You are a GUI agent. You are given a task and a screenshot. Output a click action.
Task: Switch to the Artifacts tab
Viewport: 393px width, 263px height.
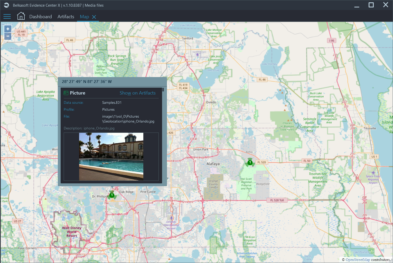(66, 17)
